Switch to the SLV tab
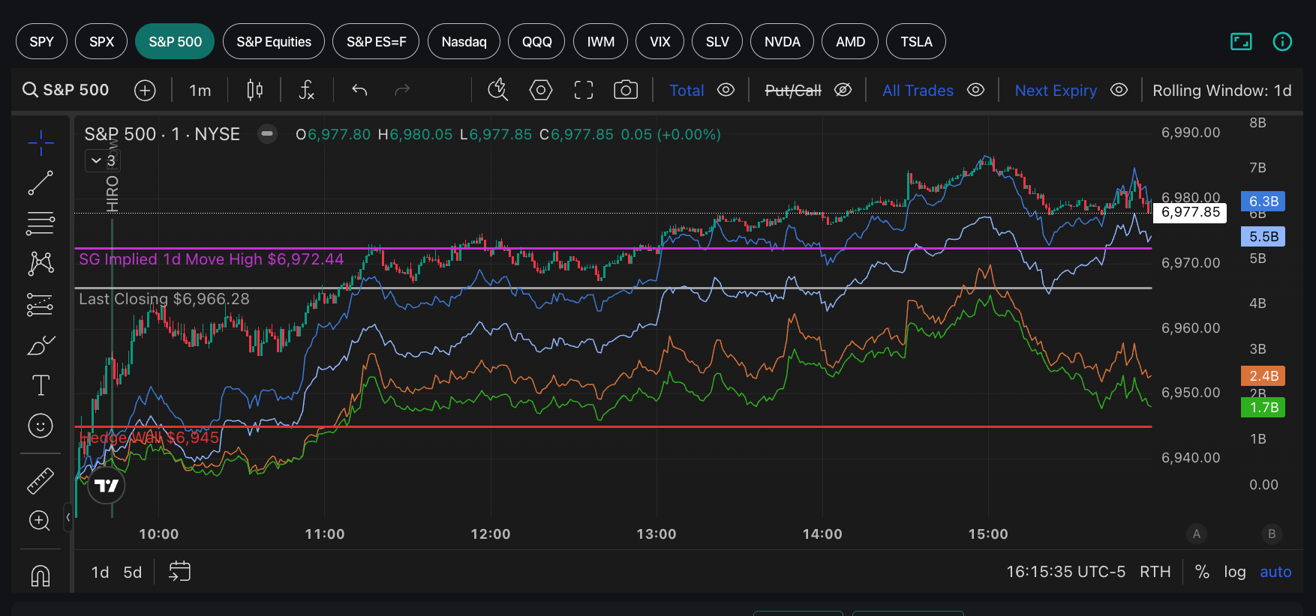This screenshot has height=616, width=1316. [x=717, y=41]
